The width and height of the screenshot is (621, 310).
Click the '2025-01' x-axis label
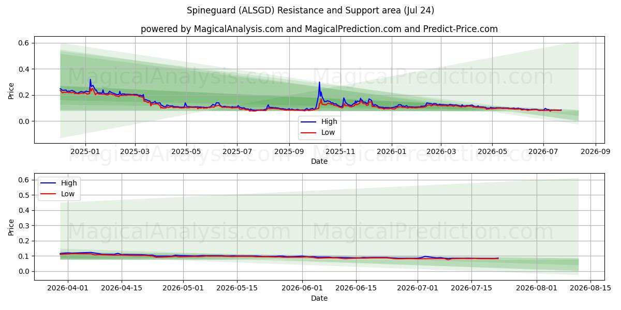(x=85, y=152)
